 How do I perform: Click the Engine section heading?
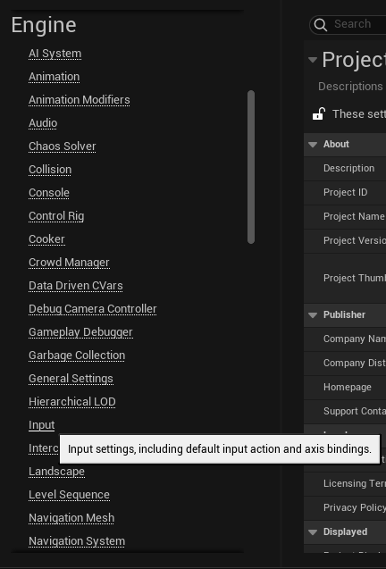pyautogui.click(x=44, y=25)
